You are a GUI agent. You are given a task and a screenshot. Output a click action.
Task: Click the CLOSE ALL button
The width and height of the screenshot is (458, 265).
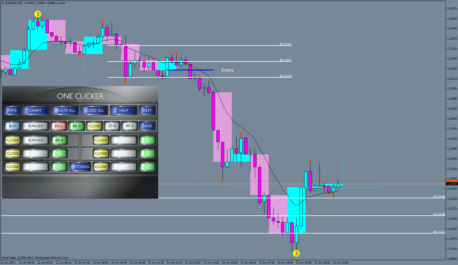(x=94, y=110)
